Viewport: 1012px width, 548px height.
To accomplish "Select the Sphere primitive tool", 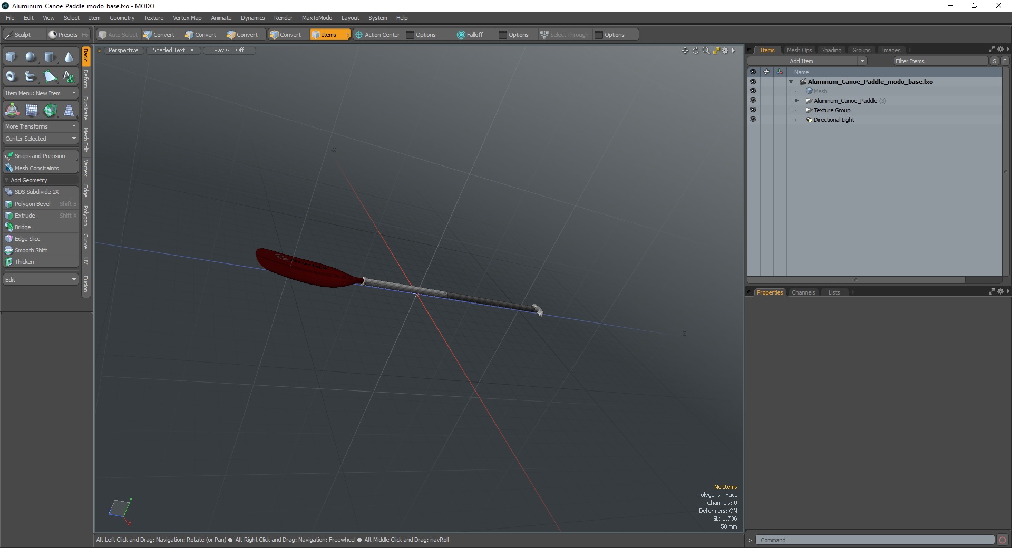I will coord(31,57).
